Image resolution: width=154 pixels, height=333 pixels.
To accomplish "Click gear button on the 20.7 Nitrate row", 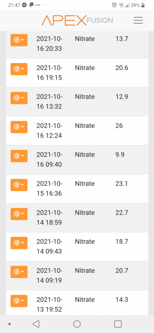I will (x=19, y=272).
